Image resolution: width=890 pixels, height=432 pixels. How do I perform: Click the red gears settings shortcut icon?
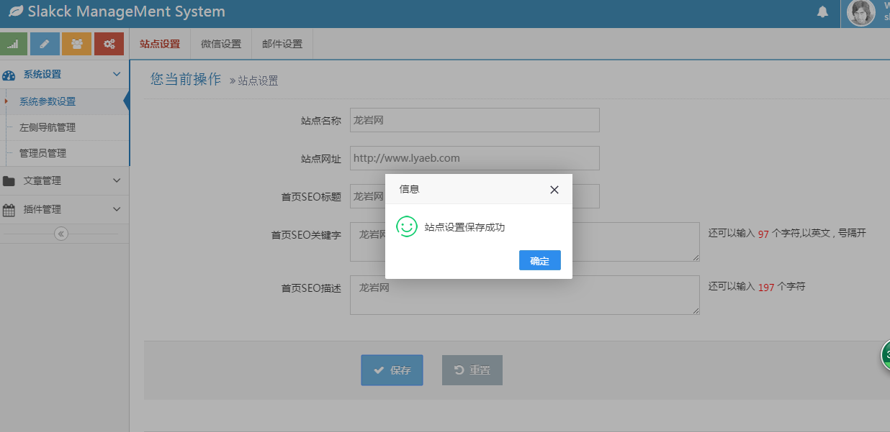coord(109,44)
